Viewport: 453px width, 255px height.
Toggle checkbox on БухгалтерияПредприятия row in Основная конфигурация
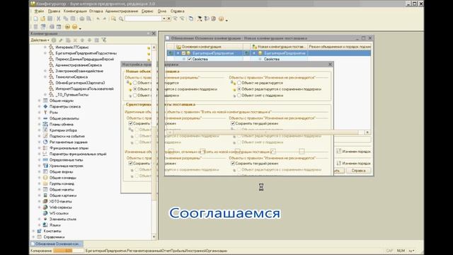(183, 53)
